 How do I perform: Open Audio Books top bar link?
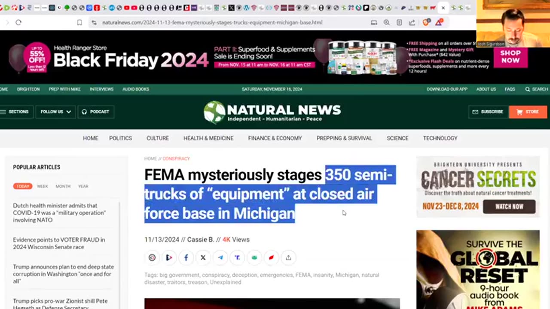136,89
